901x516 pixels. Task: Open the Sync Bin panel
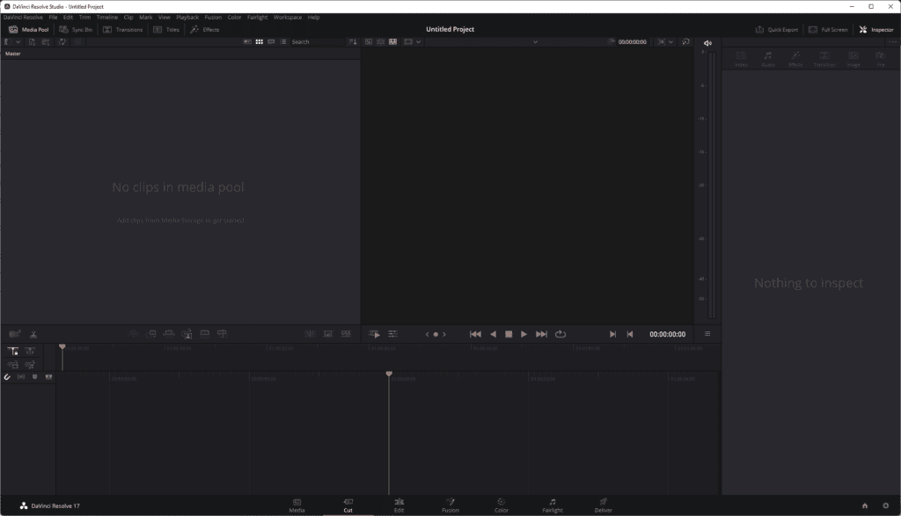(76, 30)
